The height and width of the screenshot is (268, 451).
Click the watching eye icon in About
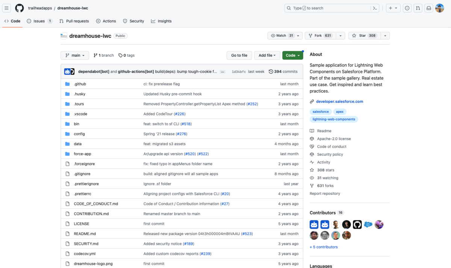coord(312,178)
